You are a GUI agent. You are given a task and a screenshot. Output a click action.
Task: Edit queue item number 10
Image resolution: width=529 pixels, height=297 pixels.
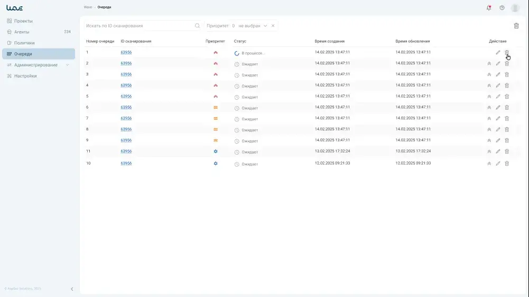coord(498,164)
